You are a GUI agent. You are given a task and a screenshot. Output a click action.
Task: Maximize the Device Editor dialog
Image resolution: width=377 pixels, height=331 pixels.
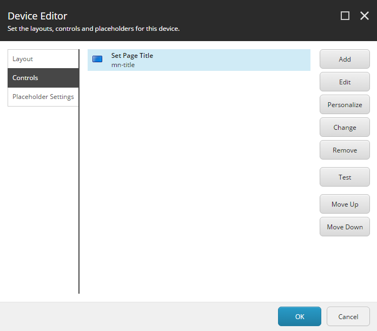[x=345, y=16]
